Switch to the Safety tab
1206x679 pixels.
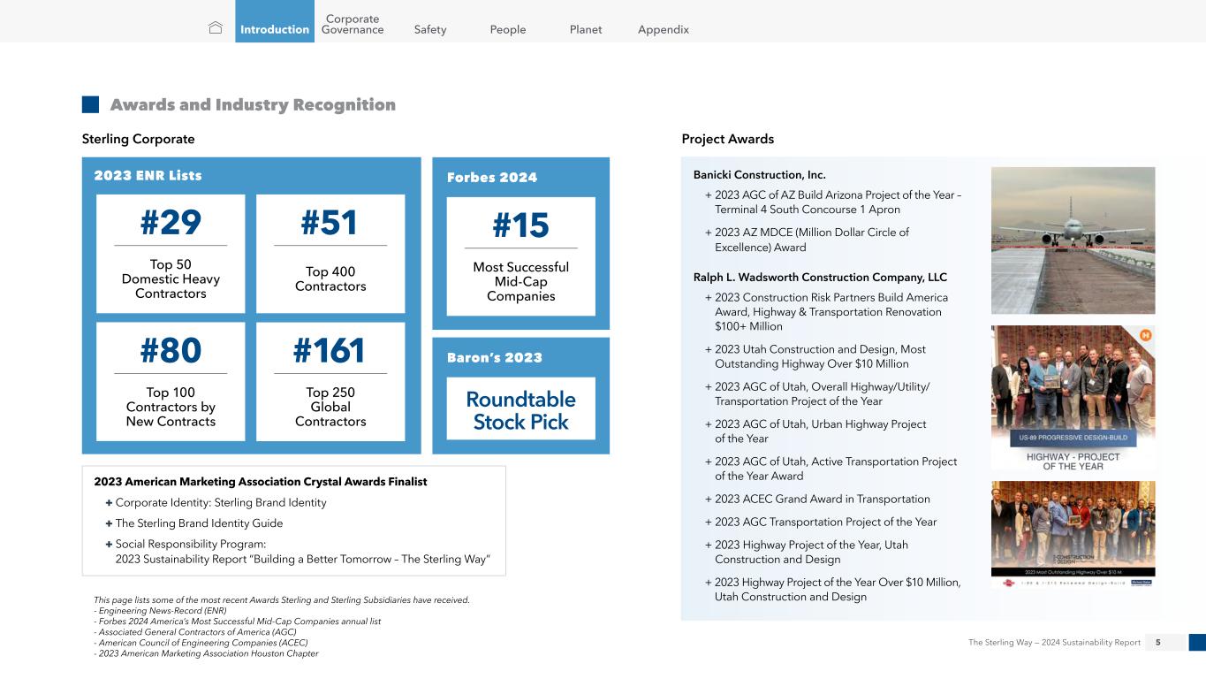pos(430,29)
